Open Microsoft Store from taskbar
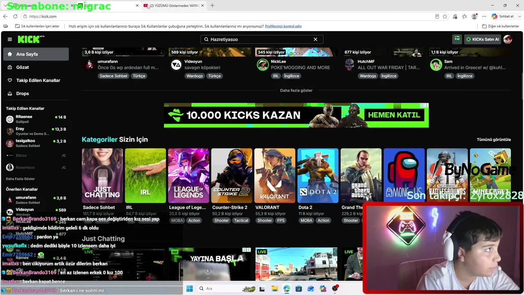This screenshot has width=524, height=295. pos(299,288)
